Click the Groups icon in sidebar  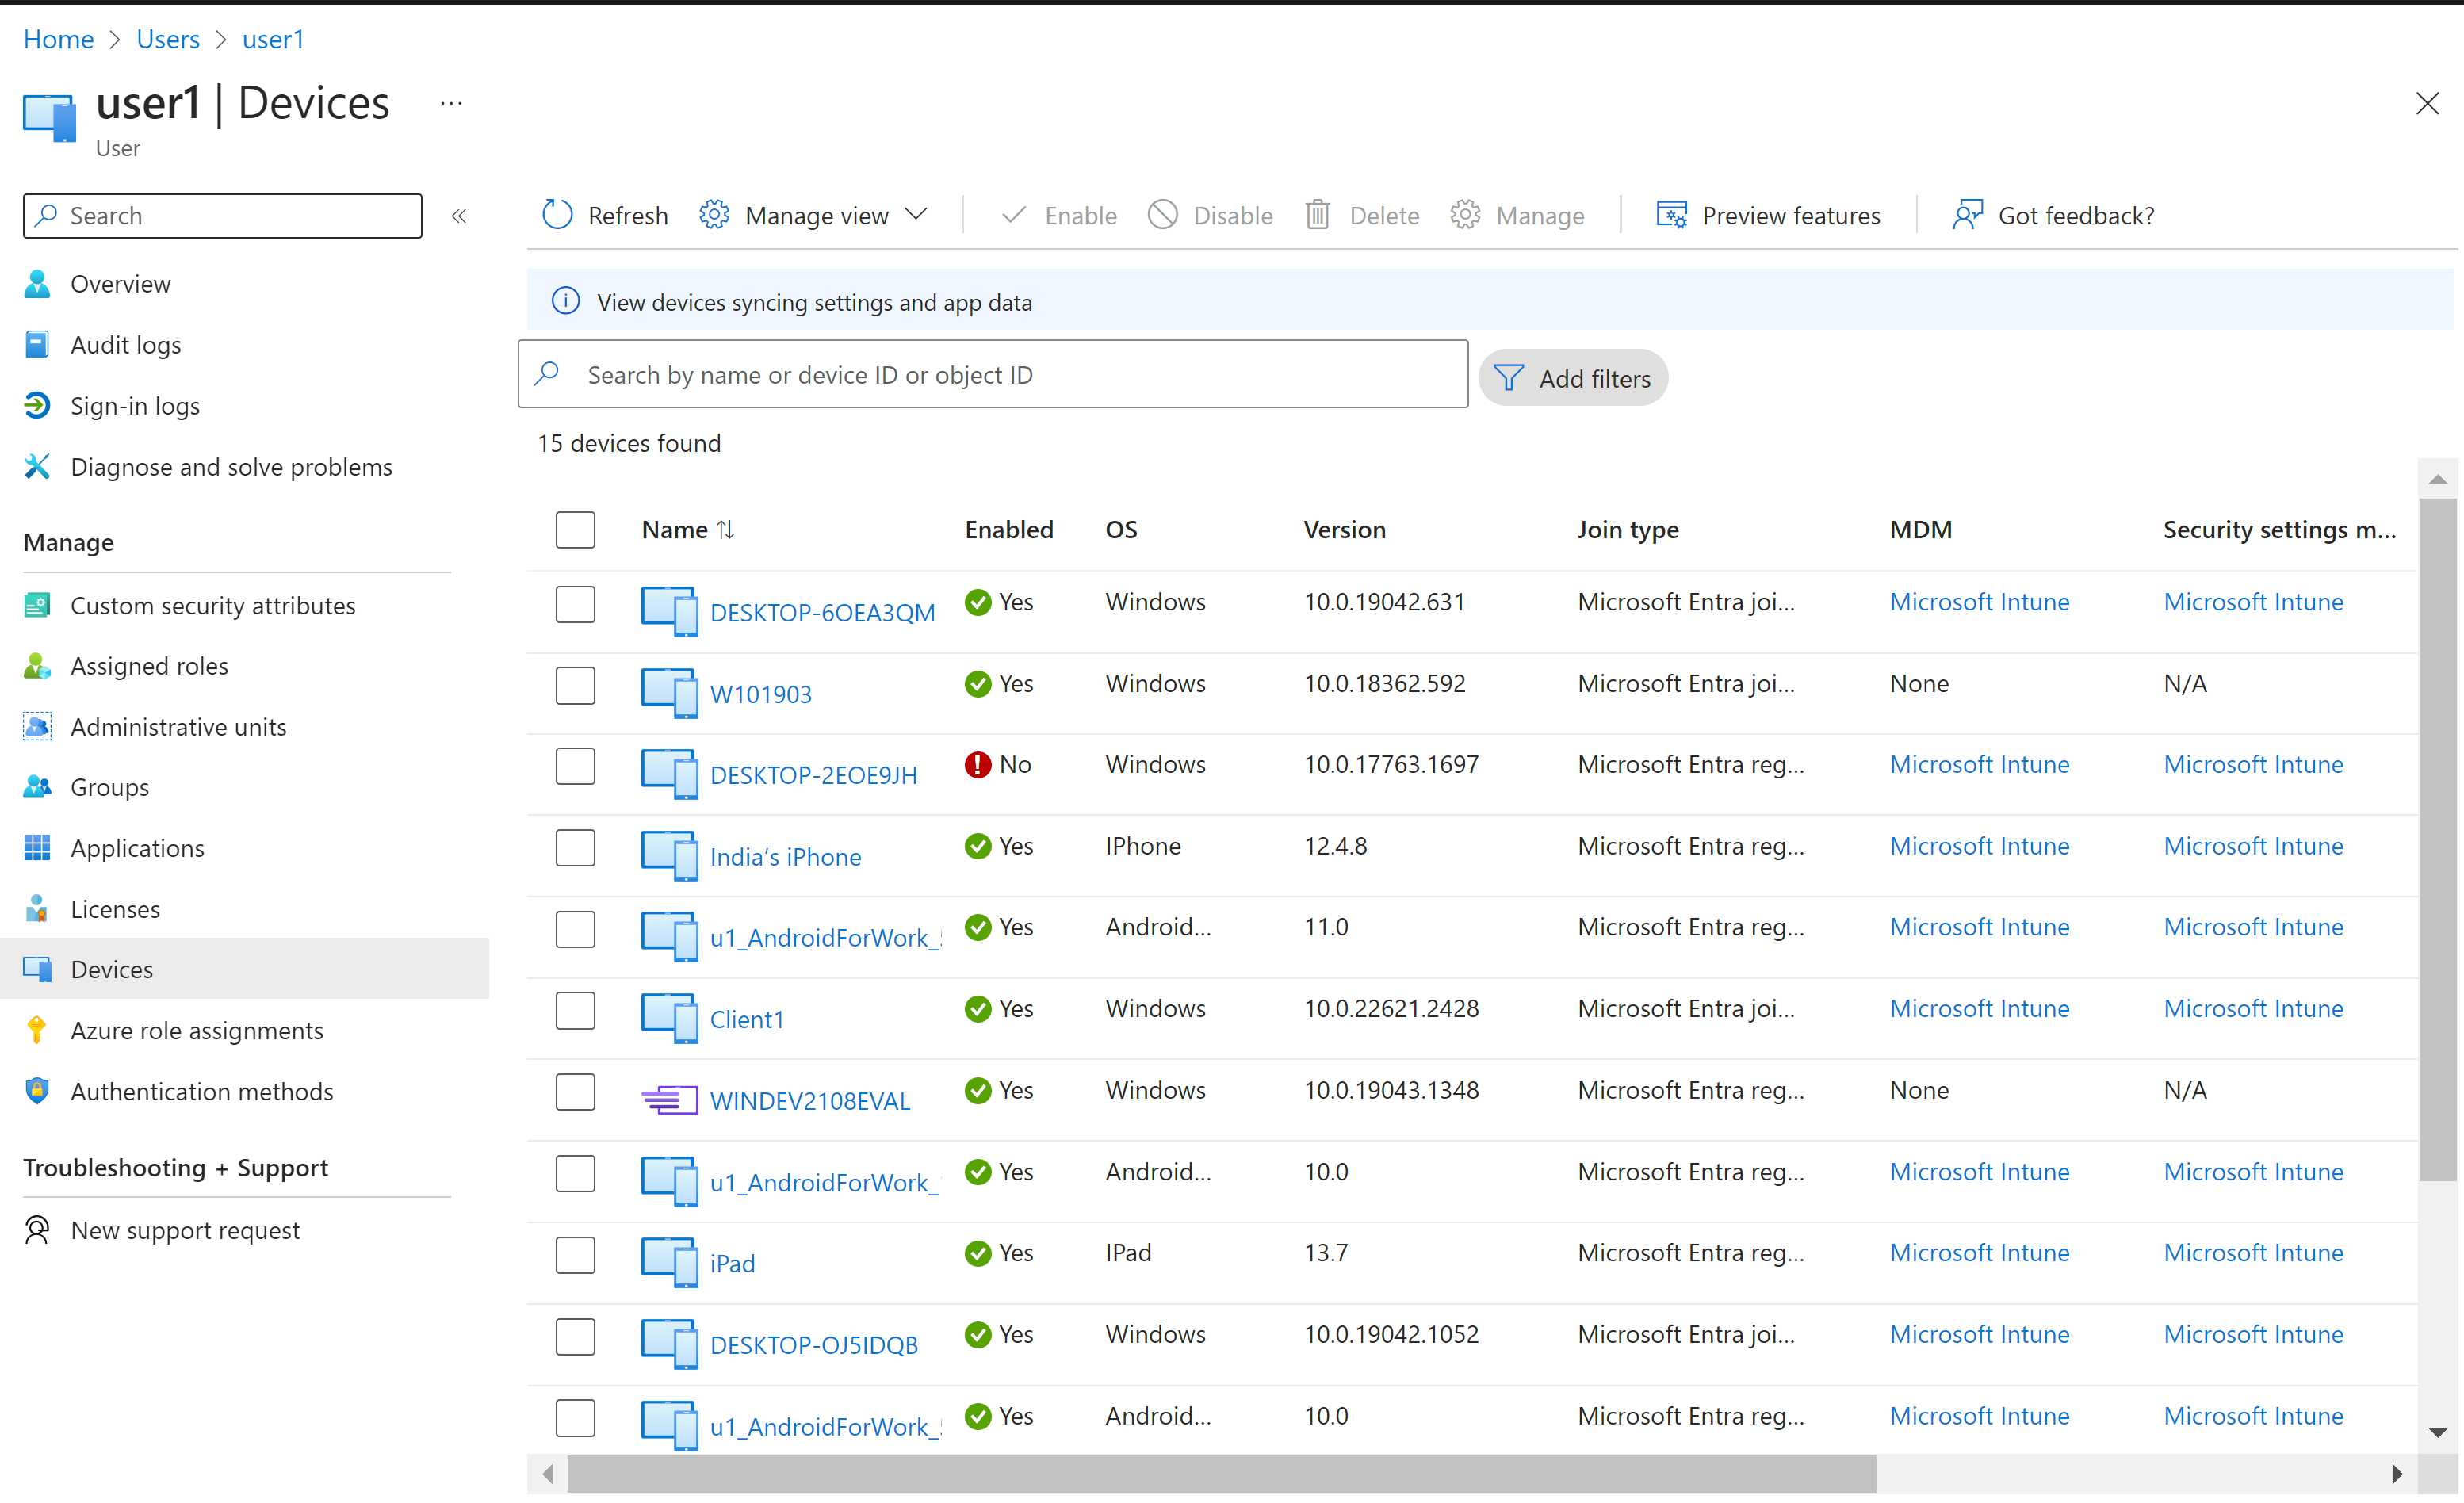(37, 788)
